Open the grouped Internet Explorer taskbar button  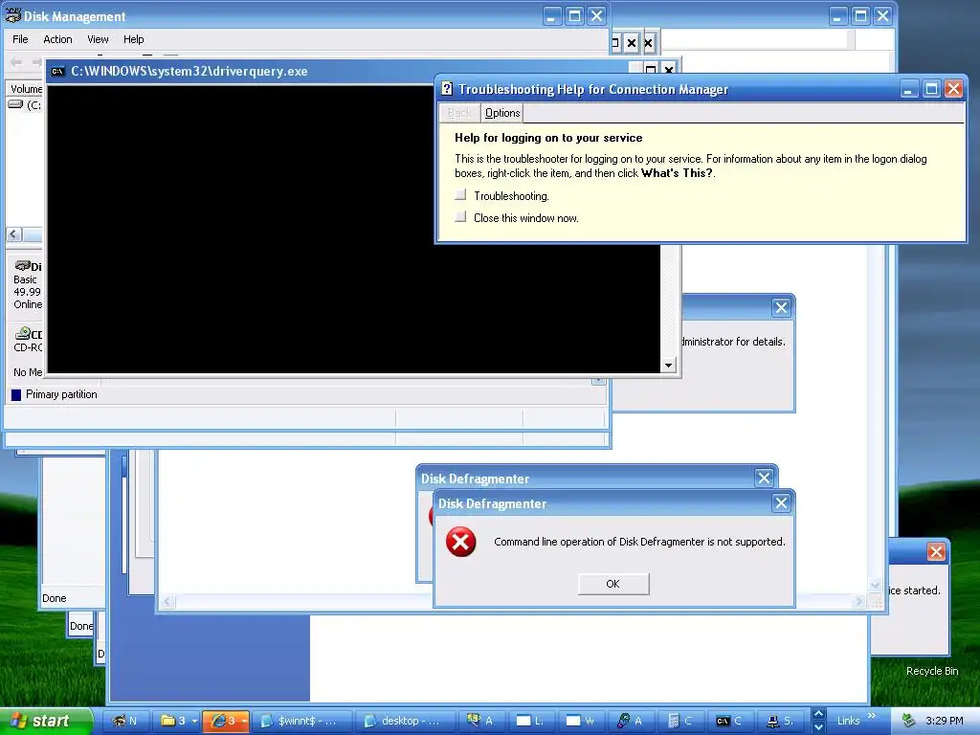point(224,721)
